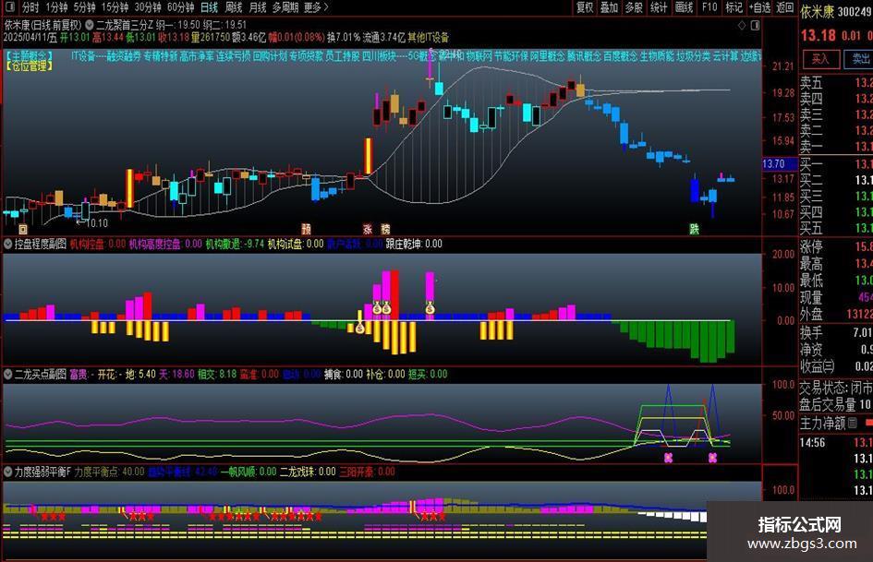Click the 标记 mark button
The image size is (873, 562).
coord(734,7)
